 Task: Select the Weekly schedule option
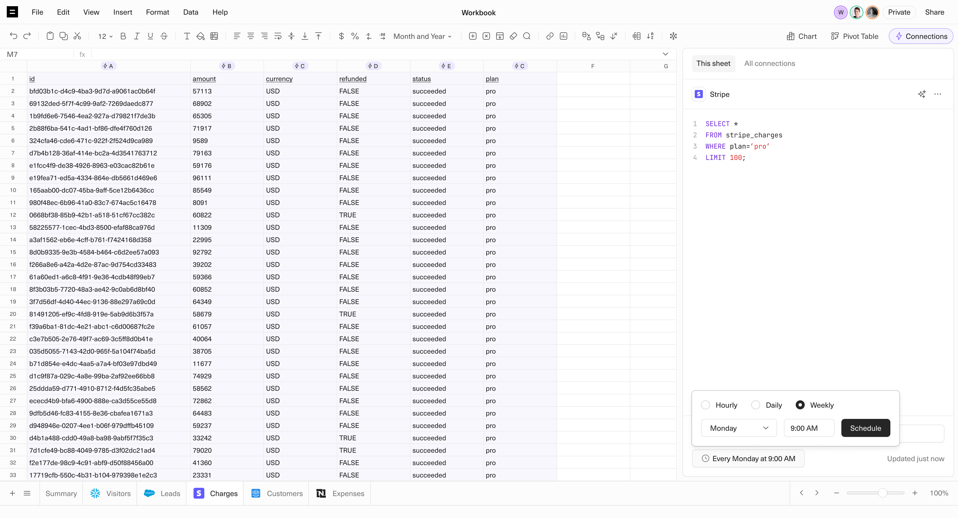point(800,405)
